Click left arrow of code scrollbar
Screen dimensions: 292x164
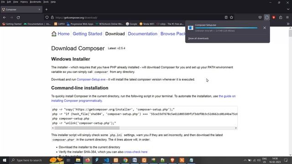53,128
